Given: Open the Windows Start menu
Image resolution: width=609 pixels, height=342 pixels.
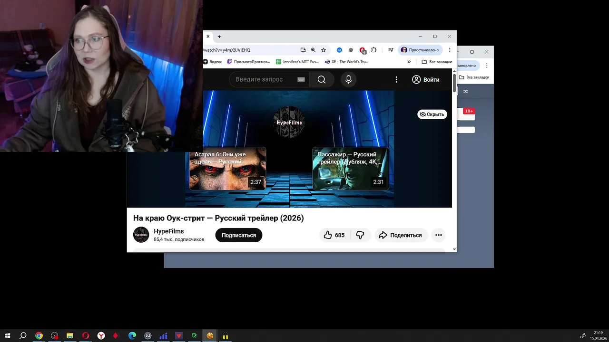Looking at the screenshot, I should click(8, 336).
